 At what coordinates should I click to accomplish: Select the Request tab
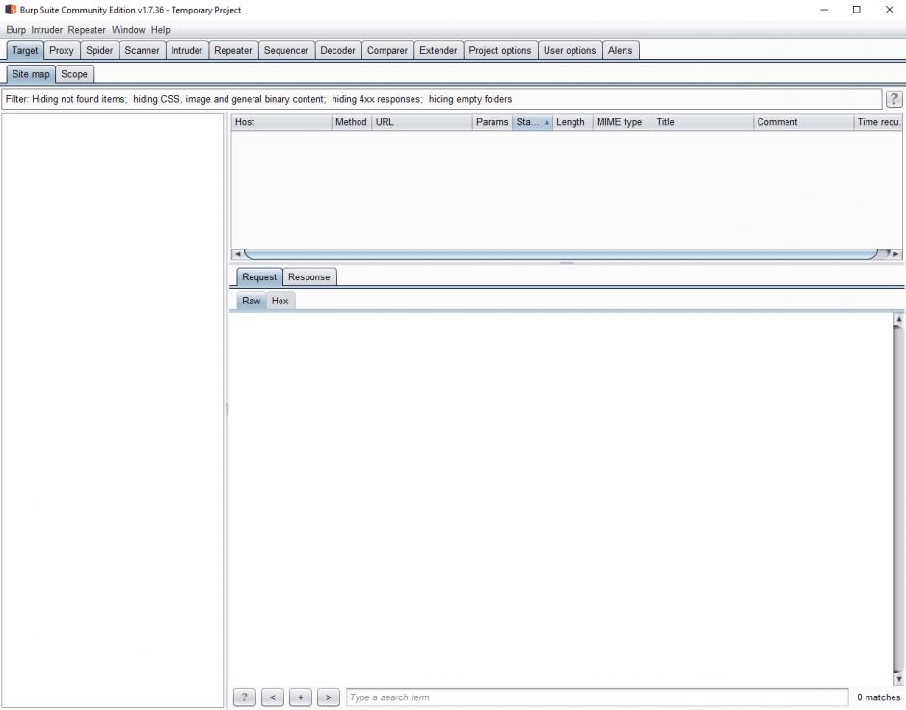259,277
